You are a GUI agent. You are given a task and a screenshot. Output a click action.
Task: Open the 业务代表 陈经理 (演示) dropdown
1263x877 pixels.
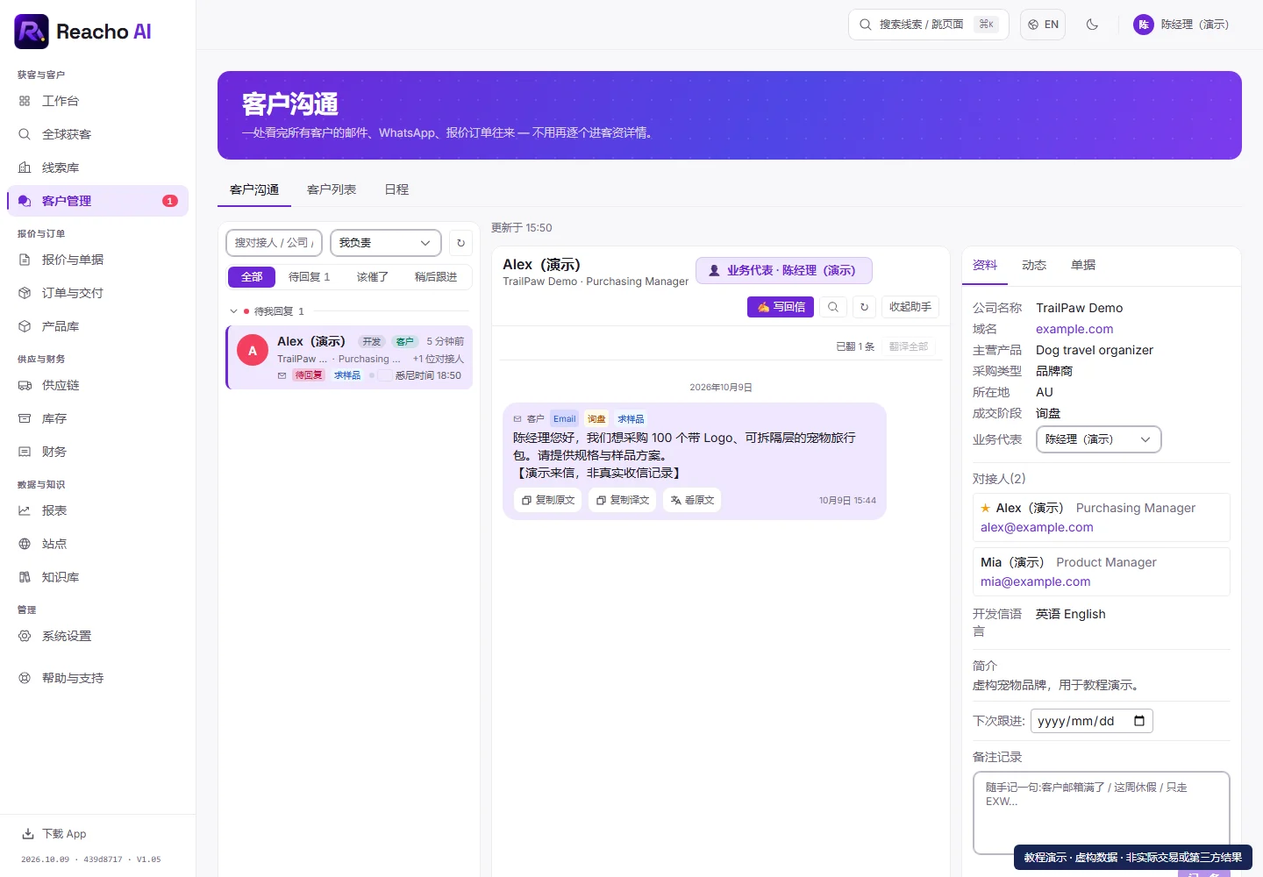pos(1099,439)
